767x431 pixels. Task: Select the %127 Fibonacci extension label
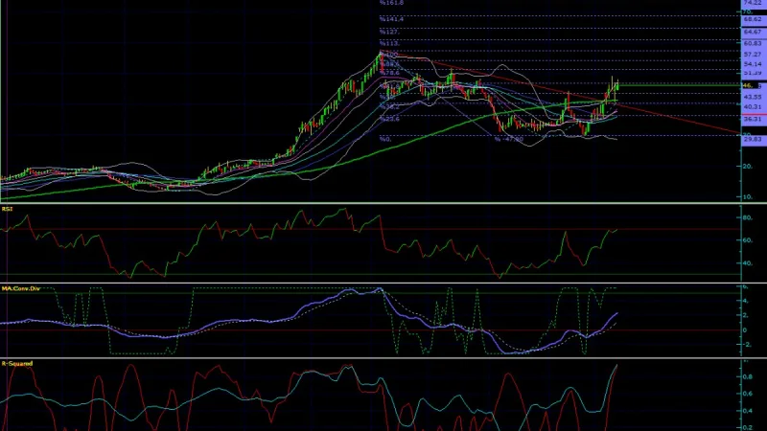tap(389, 32)
